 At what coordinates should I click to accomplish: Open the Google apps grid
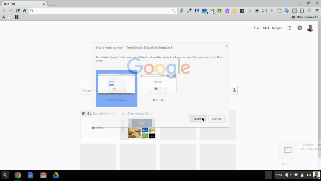pyautogui.click(x=289, y=28)
